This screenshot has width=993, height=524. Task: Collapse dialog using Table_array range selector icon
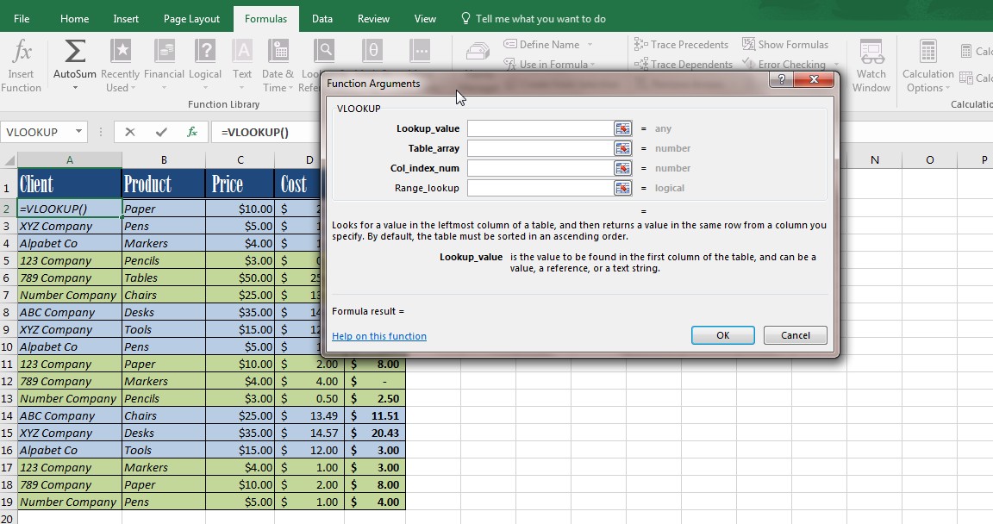click(623, 148)
